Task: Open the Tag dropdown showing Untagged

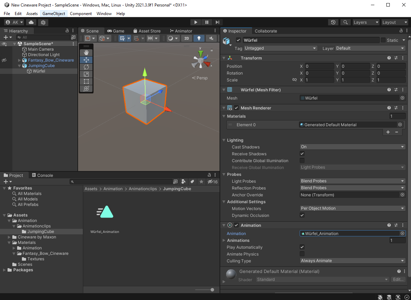Action: pos(281,48)
